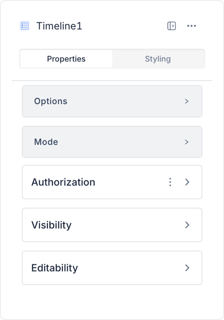
Task: Click the Mode section label
Action: point(46,142)
